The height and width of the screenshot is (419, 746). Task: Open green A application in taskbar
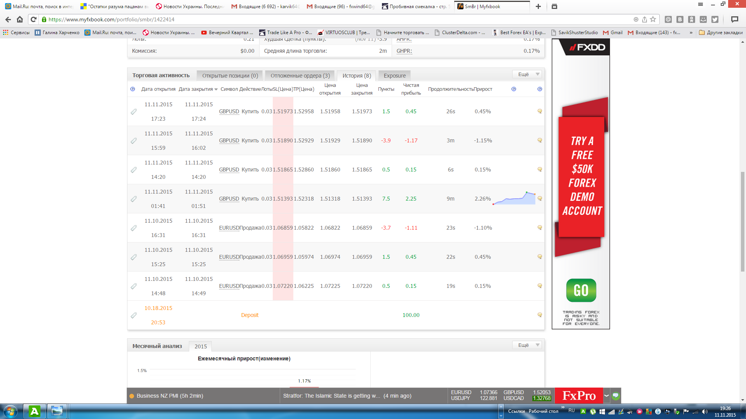[x=34, y=411]
